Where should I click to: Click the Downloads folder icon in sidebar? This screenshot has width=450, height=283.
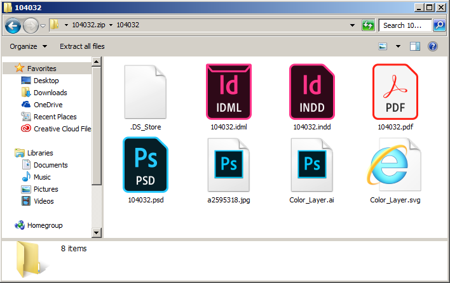click(x=26, y=93)
